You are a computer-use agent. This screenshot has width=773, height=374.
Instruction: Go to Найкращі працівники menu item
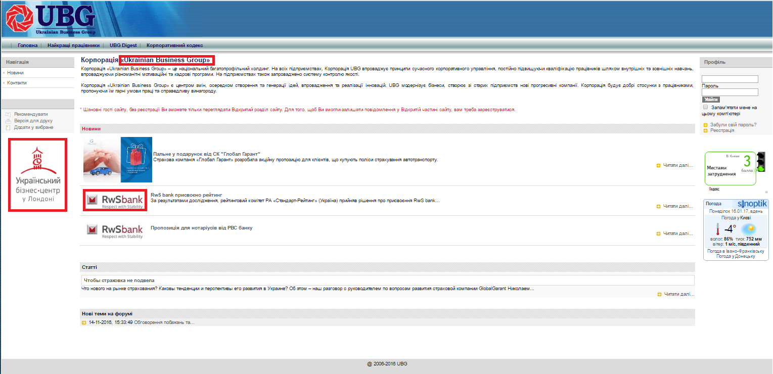tap(73, 45)
